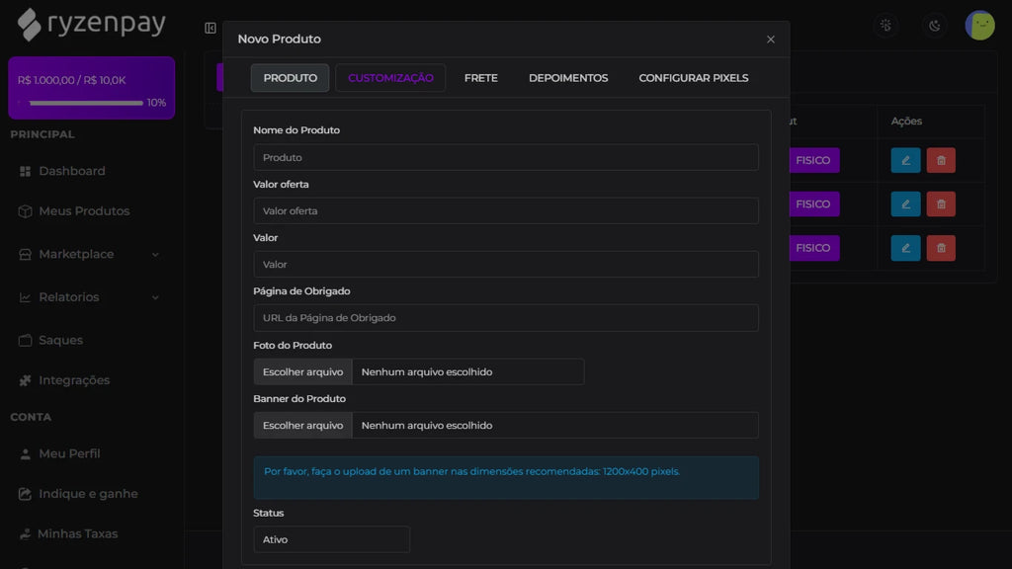Choose file for Banner do Produto
Screen dimensions: 1012x569
(303, 425)
